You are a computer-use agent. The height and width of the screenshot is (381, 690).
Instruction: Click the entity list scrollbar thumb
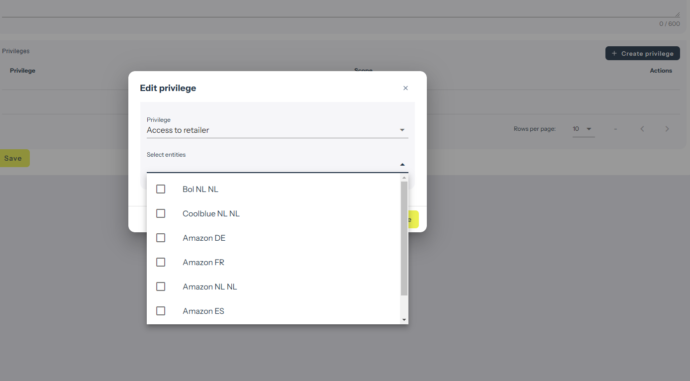404,239
